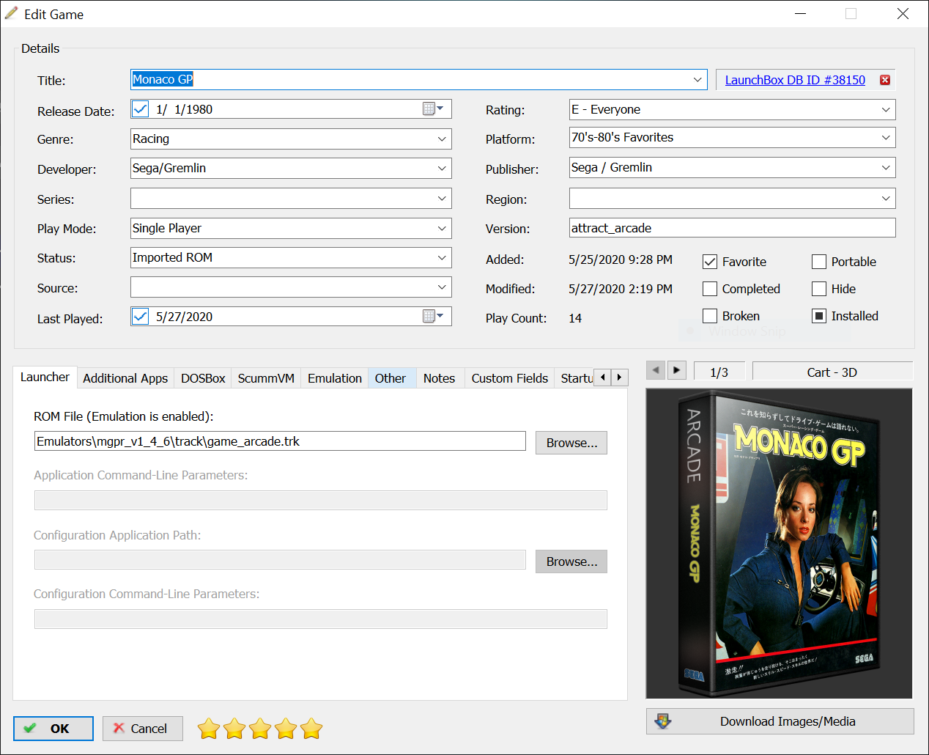Browse for the ROM file

coord(571,443)
